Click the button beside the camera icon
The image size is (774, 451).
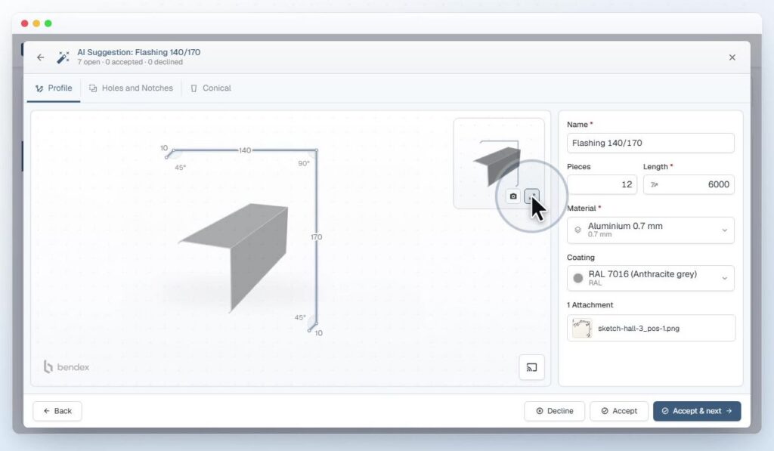point(531,196)
